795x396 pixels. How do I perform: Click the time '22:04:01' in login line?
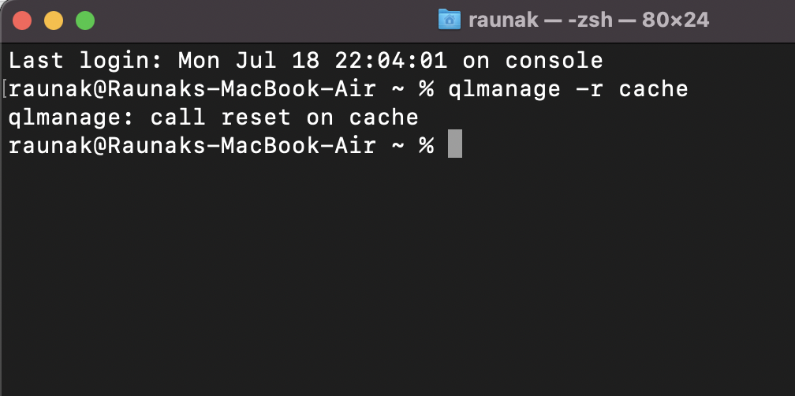(x=391, y=61)
